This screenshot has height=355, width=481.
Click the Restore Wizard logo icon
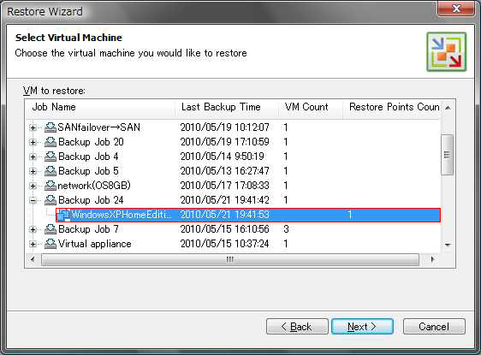coord(446,52)
